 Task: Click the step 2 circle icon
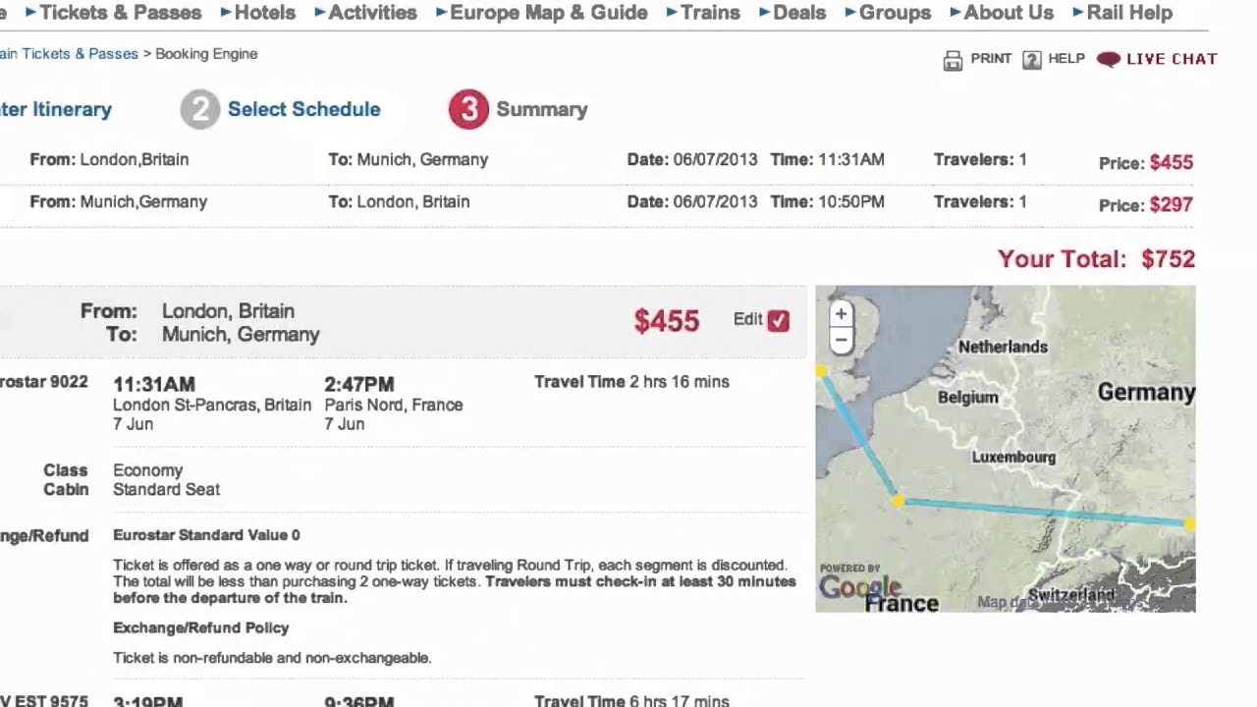(x=199, y=109)
